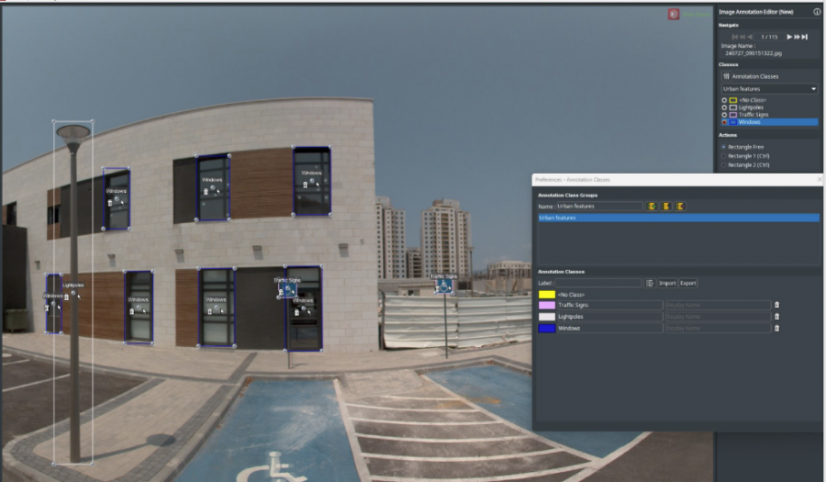Open the blue Windows color swatch

coord(547,328)
